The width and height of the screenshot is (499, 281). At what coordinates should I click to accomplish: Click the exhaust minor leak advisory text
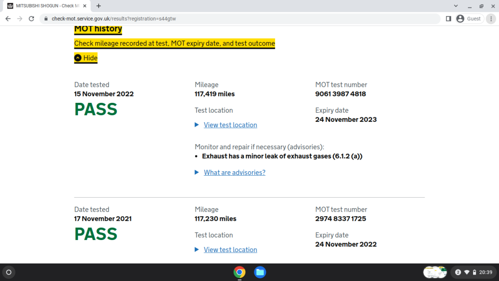pyautogui.click(x=282, y=156)
